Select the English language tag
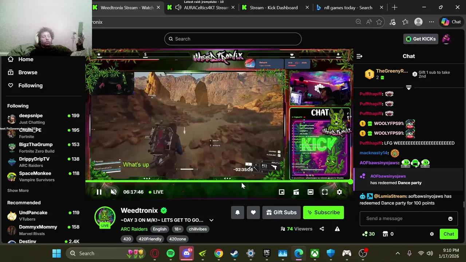The image size is (466, 262). coord(159,229)
